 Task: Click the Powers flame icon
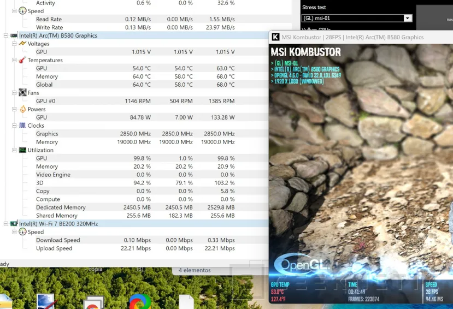coord(22,109)
